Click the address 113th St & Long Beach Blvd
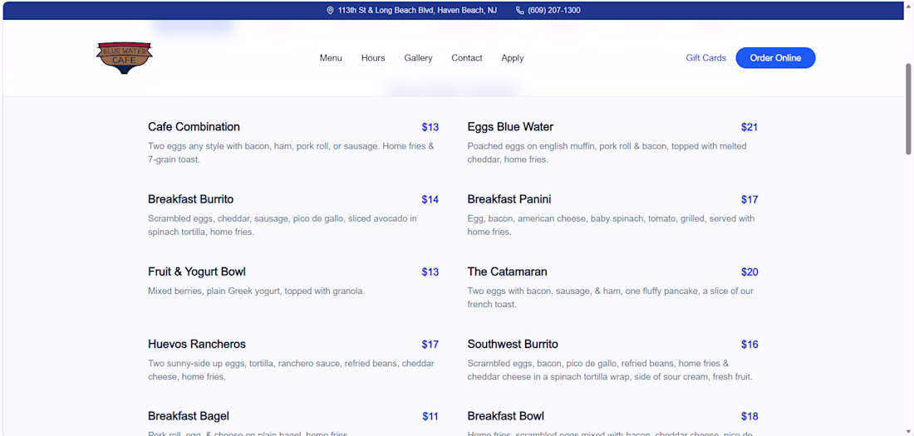The height and width of the screenshot is (436, 914). (x=417, y=11)
